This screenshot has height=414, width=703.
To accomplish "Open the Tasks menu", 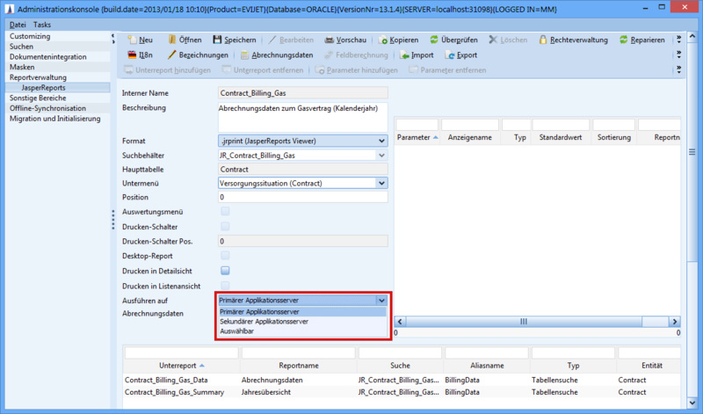I will coord(42,25).
